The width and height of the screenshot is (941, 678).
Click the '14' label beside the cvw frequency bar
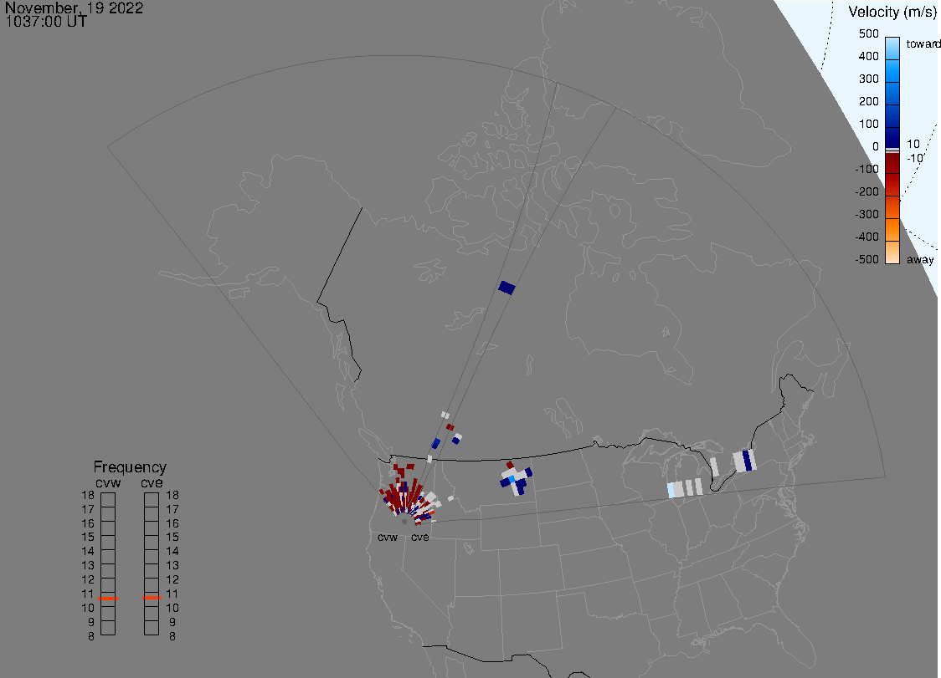(88, 552)
